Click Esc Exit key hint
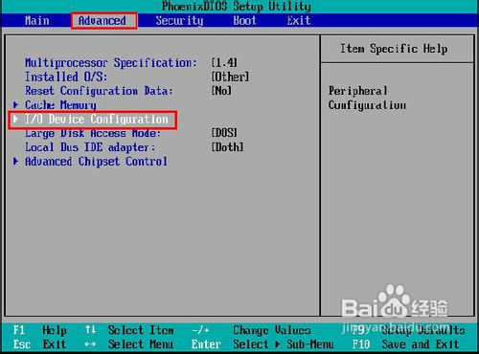This screenshot has width=479, height=354. (40, 344)
